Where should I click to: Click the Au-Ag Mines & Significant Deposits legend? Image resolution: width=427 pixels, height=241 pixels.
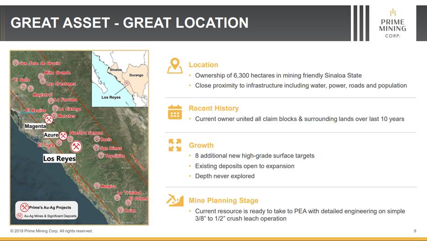pos(47,216)
